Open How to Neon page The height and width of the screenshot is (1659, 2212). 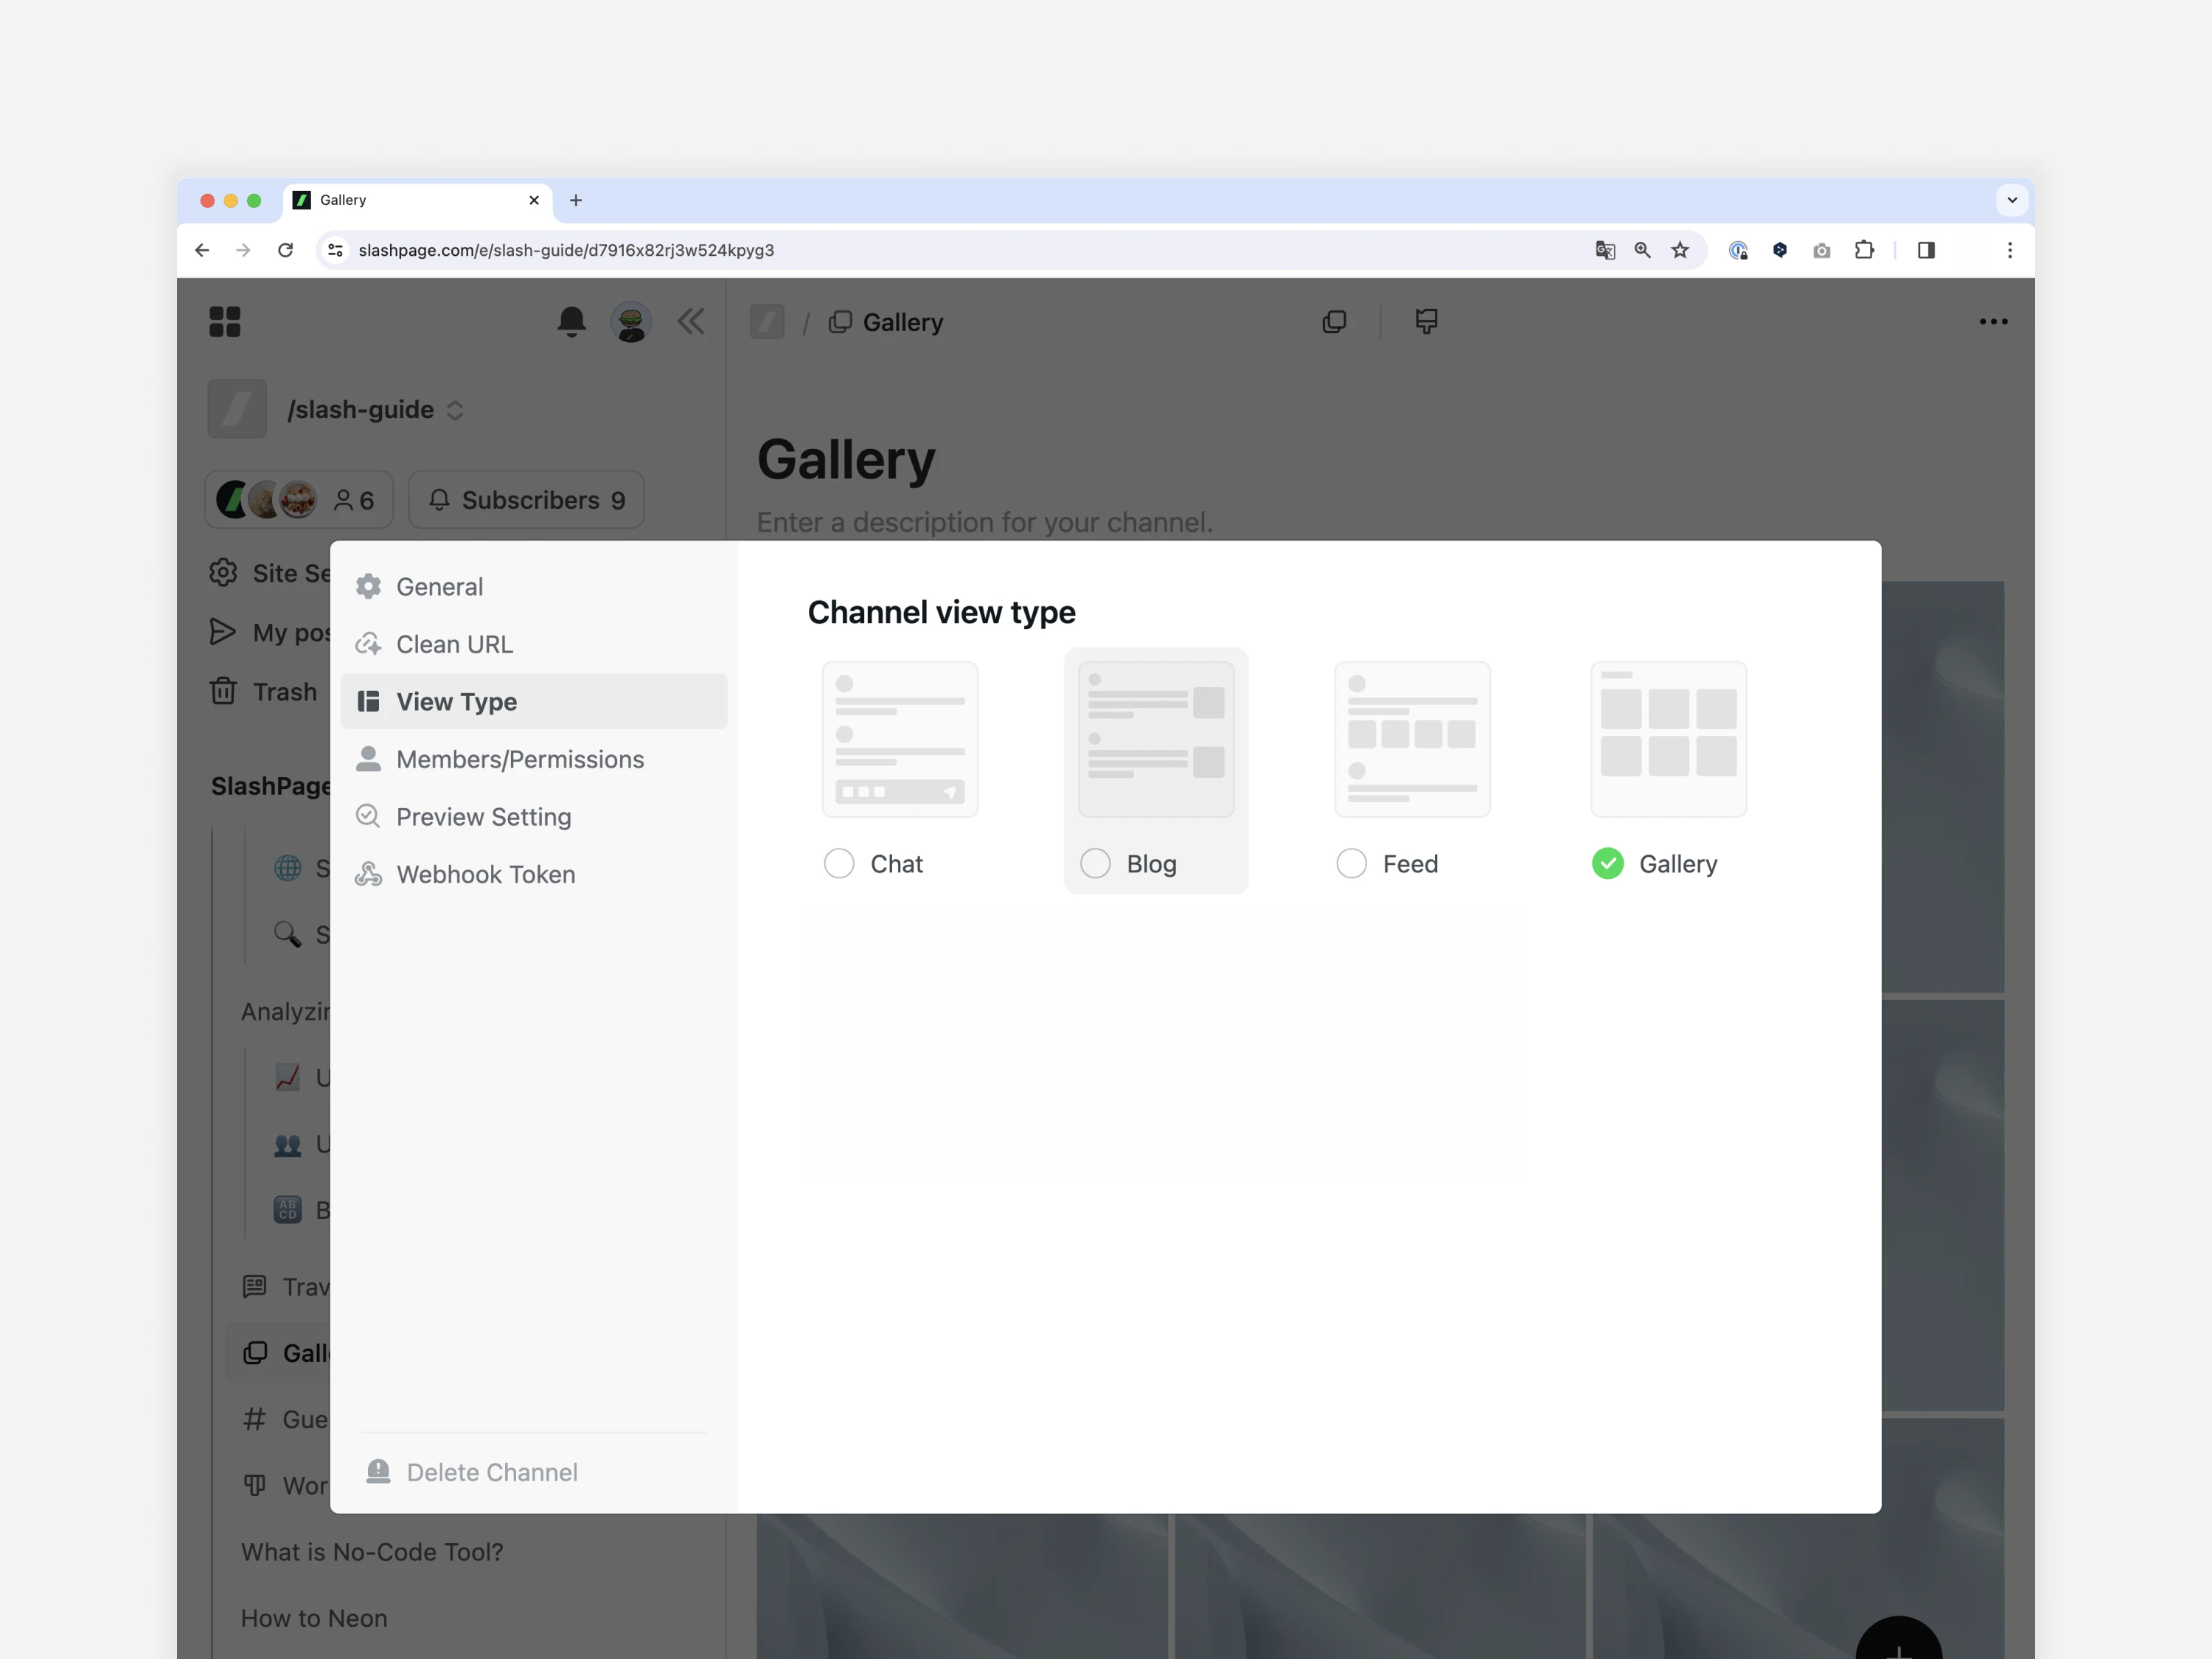(314, 1617)
